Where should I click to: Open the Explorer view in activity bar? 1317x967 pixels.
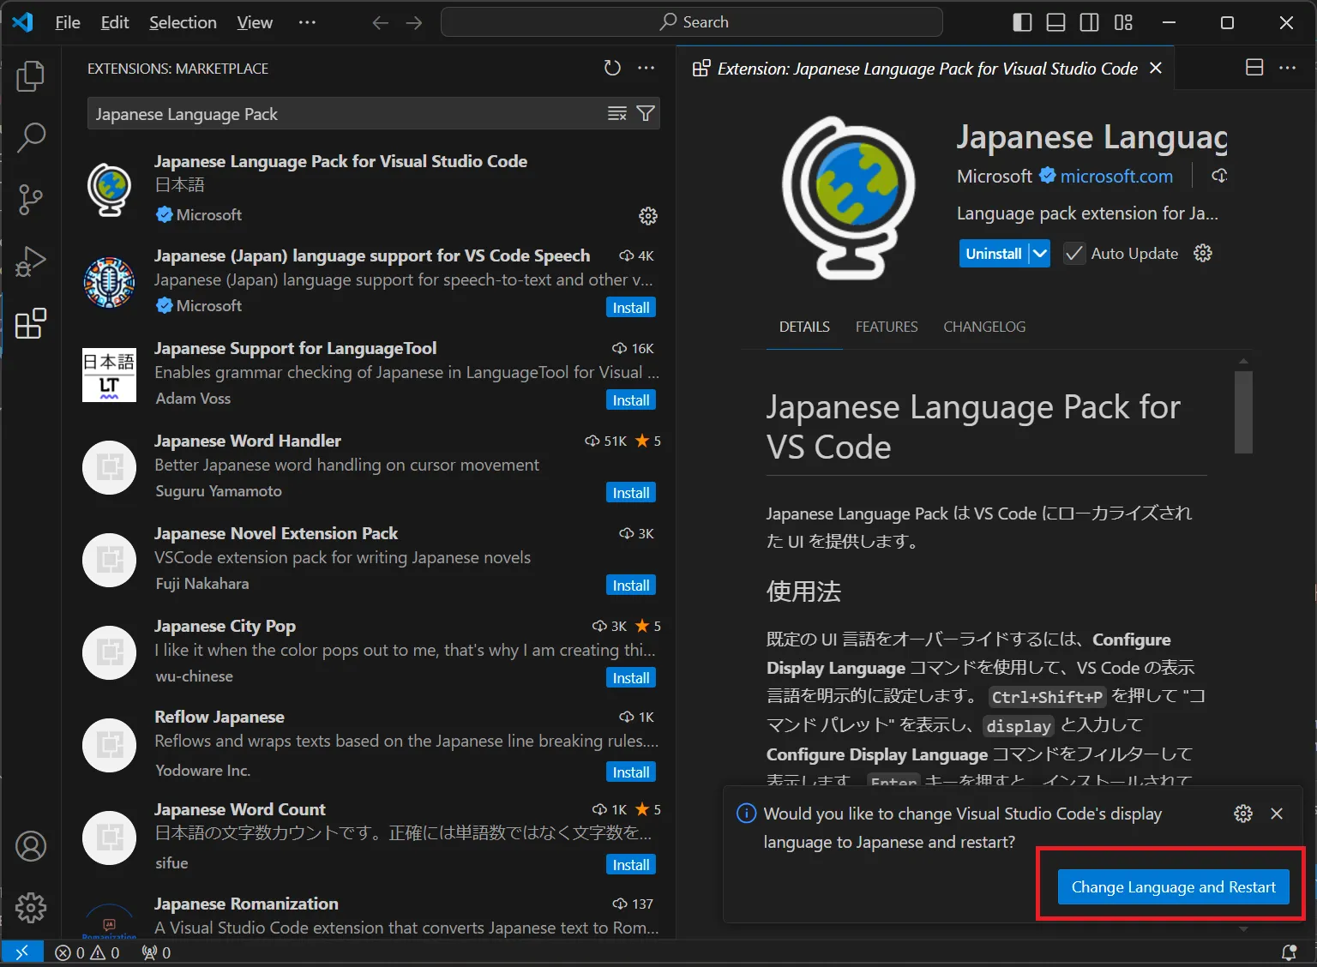[31, 76]
